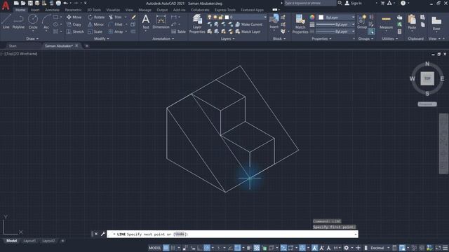Click Sign In link

coord(353,3)
